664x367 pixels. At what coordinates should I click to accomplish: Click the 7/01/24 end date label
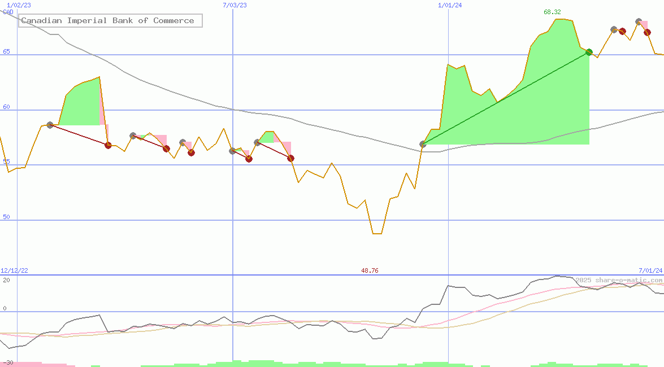click(x=650, y=271)
